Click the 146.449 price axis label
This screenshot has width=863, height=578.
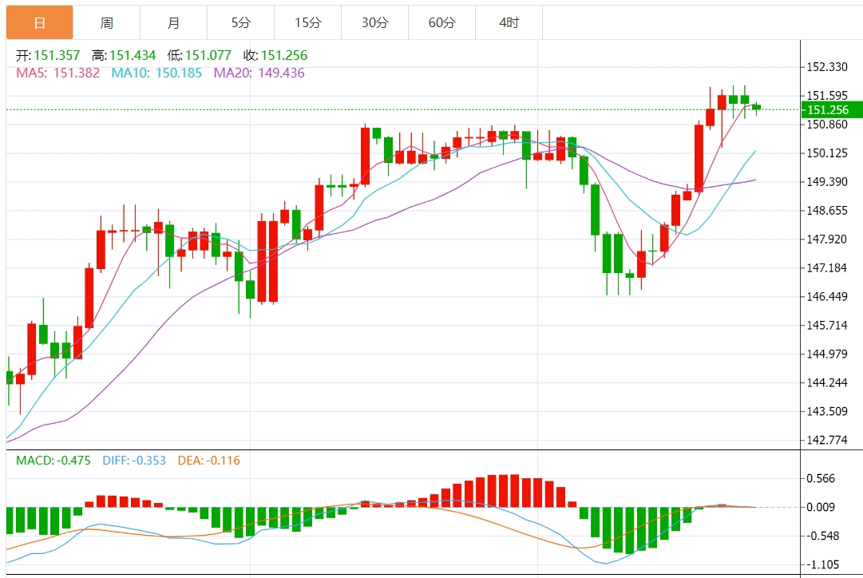pyautogui.click(x=827, y=297)
